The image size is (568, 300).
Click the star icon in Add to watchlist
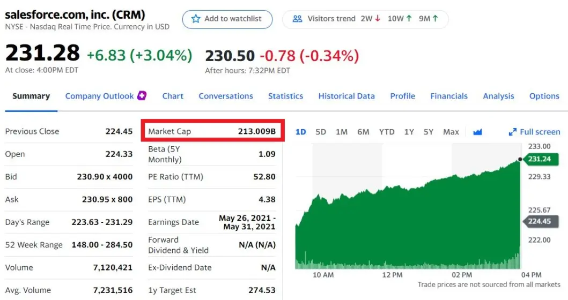(x=196, y=19)
